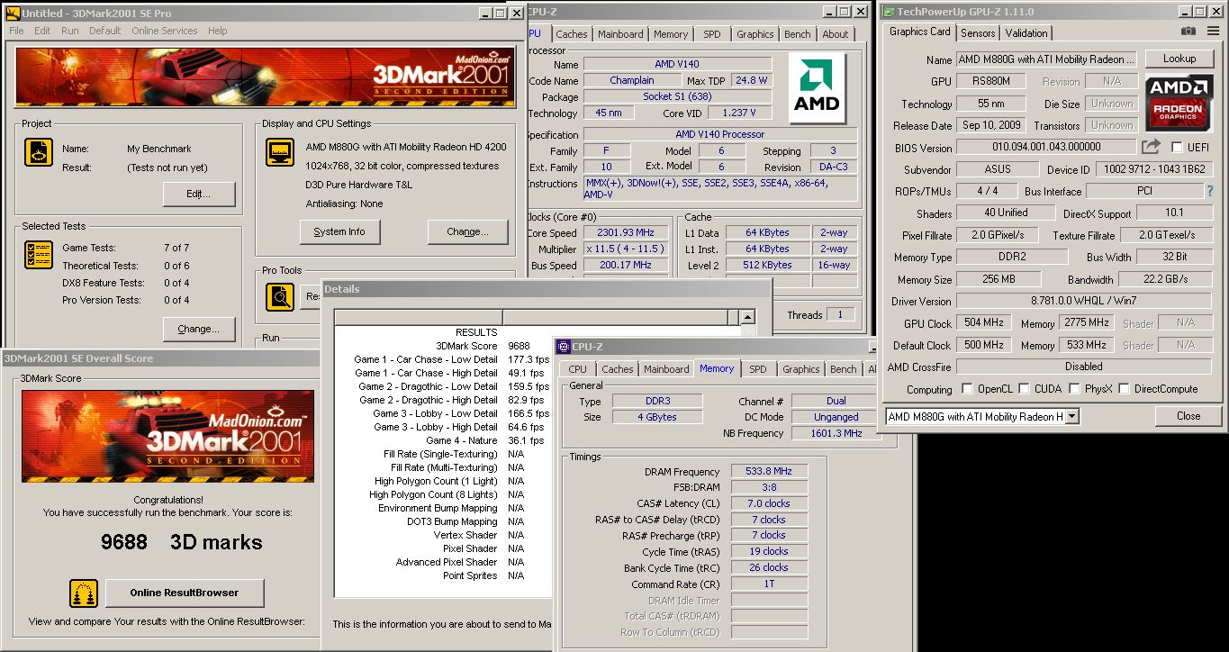Click the display monitor icon in 3DMark settings
Screen dimensions: 1229x652
280,152
